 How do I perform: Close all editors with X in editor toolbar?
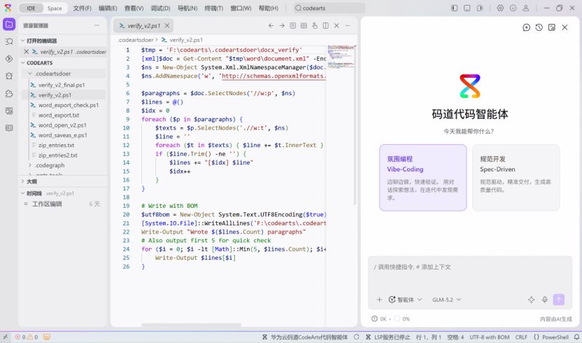[x=336, y=26]
